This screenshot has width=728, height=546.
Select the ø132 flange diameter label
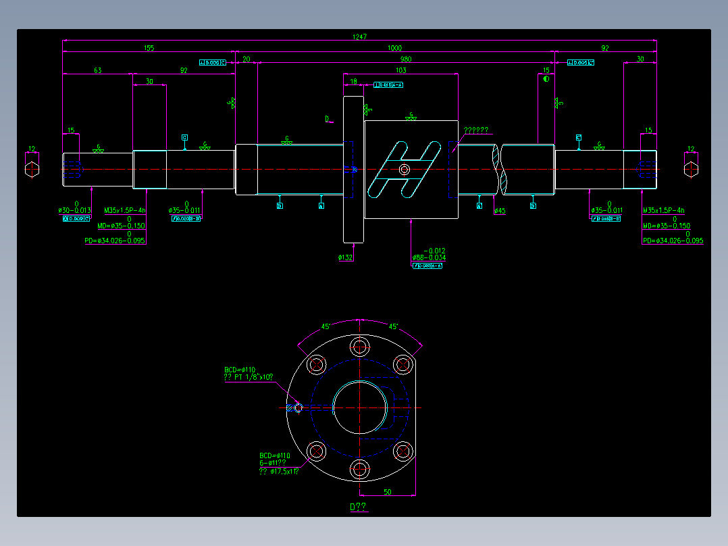345,257
